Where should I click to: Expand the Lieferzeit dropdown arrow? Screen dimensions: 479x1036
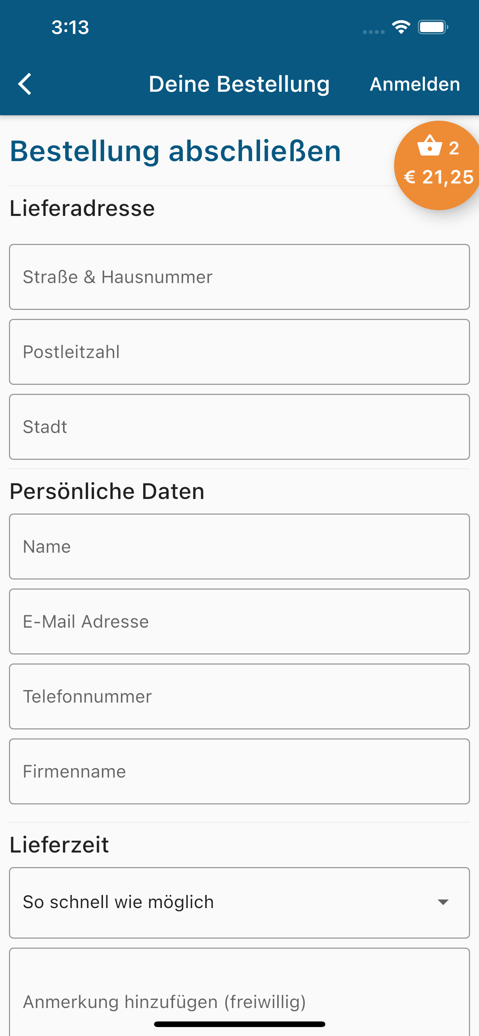click(443, 902)
